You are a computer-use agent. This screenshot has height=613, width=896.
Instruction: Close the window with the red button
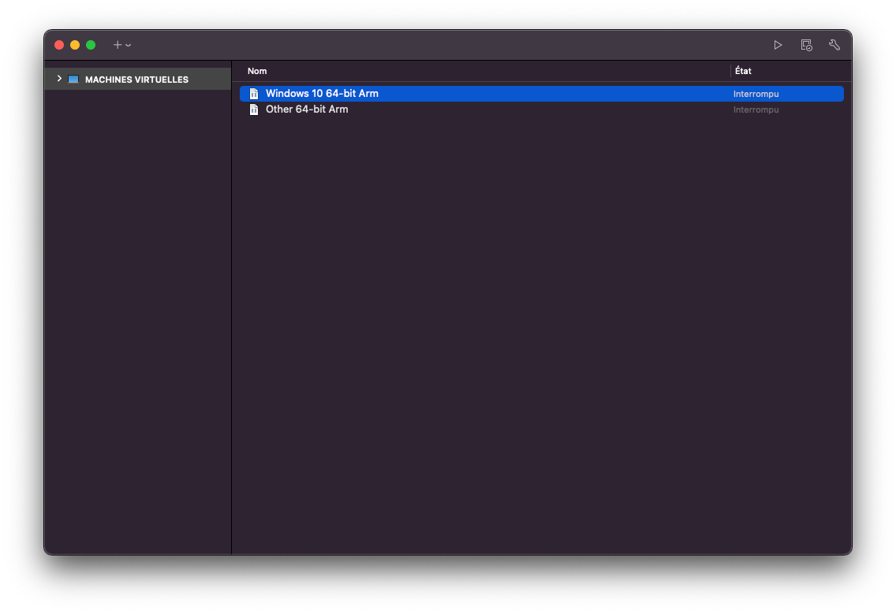[x=59, y=45]
